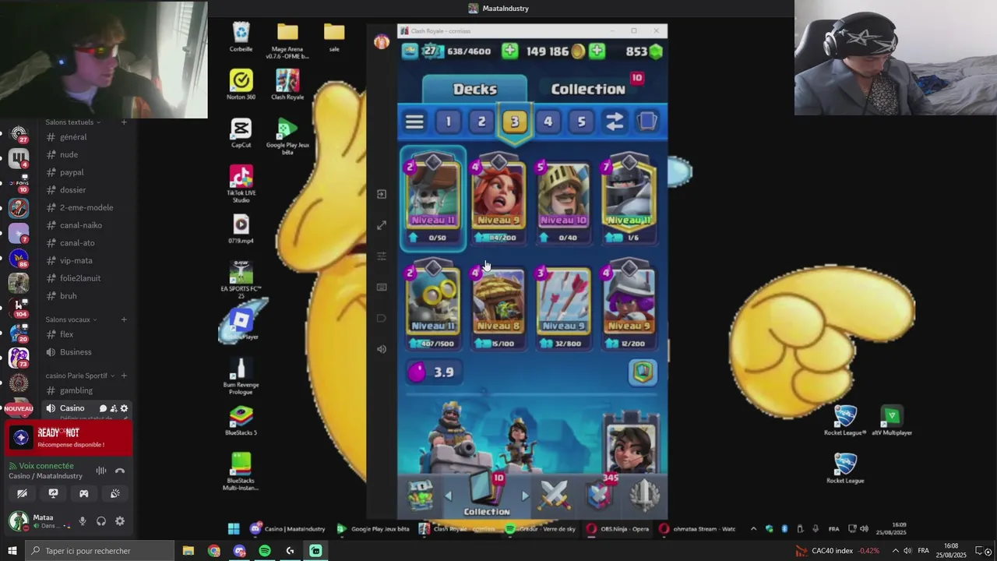Collapse the casino Parie Sportif category
This screenshot has height=561, width=997.
(x=80, y=376)
